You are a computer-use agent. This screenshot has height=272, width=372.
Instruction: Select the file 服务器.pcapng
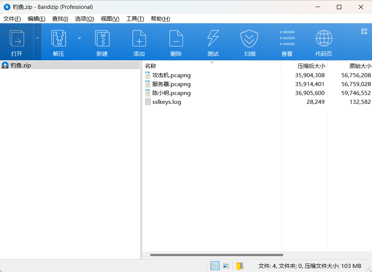coord(171,84)
